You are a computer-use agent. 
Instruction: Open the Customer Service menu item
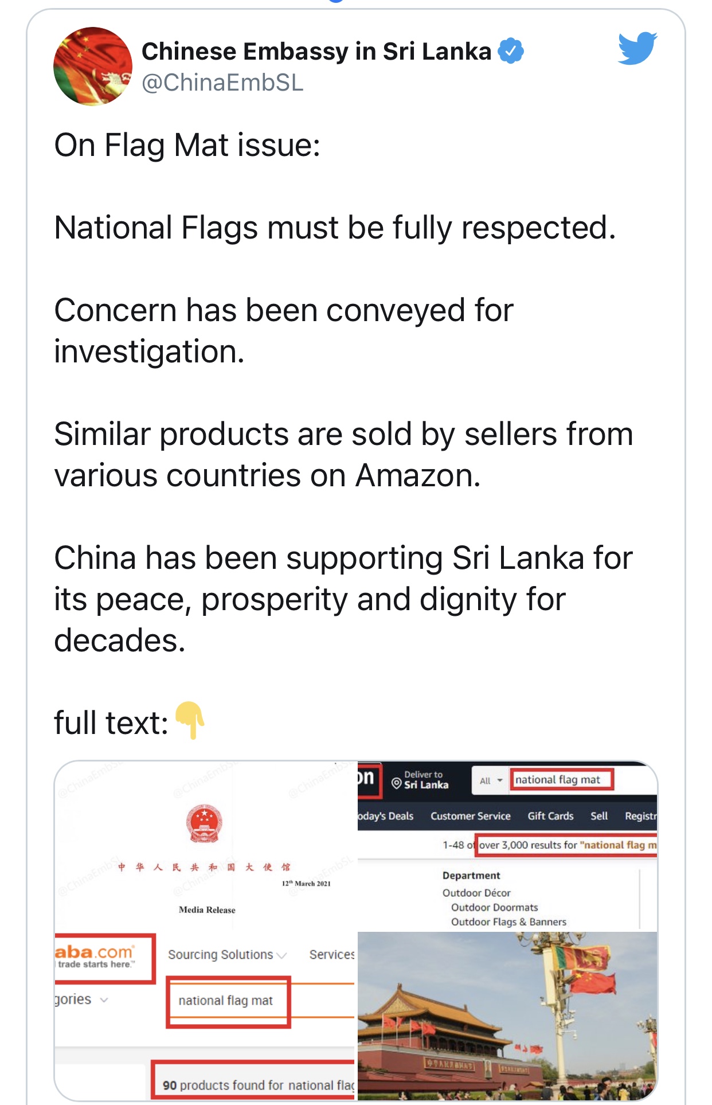(x=470, y=816)
